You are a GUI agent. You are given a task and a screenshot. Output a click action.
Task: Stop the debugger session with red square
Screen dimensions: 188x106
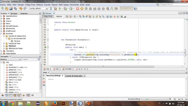pyautogui.click(x=78, y=9)
